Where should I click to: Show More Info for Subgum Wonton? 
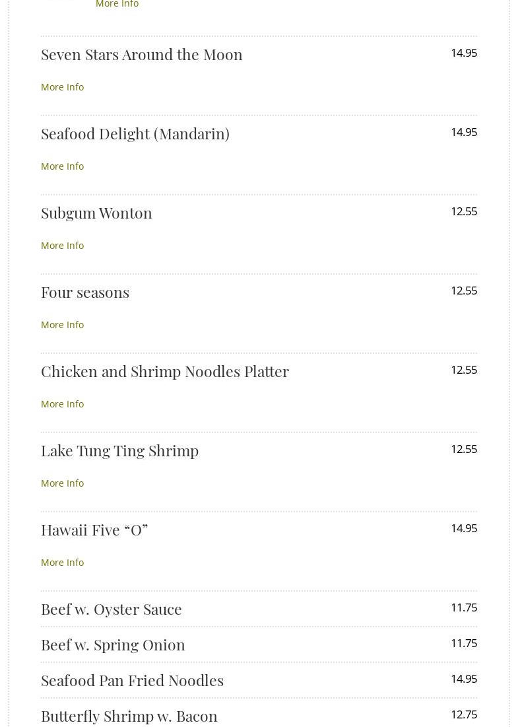tap(62, 246)
